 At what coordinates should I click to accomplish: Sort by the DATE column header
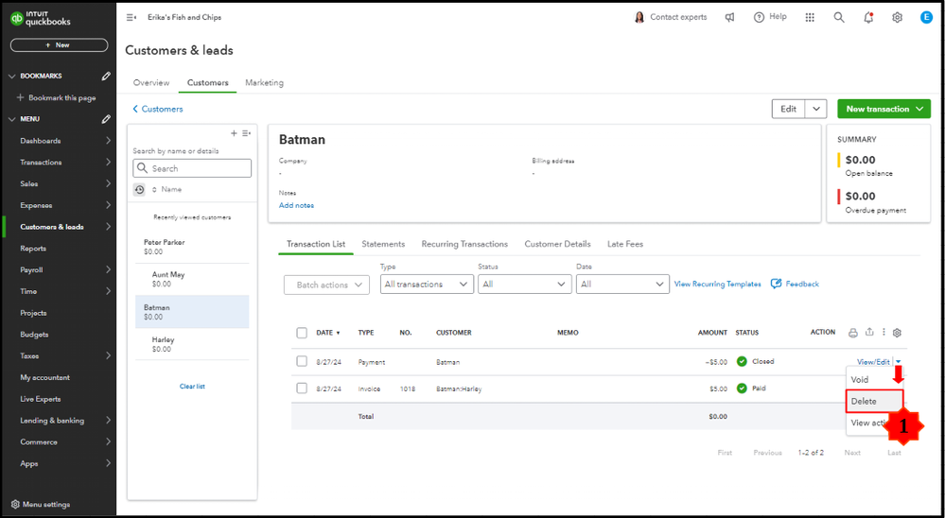click(x=328, y=333)
